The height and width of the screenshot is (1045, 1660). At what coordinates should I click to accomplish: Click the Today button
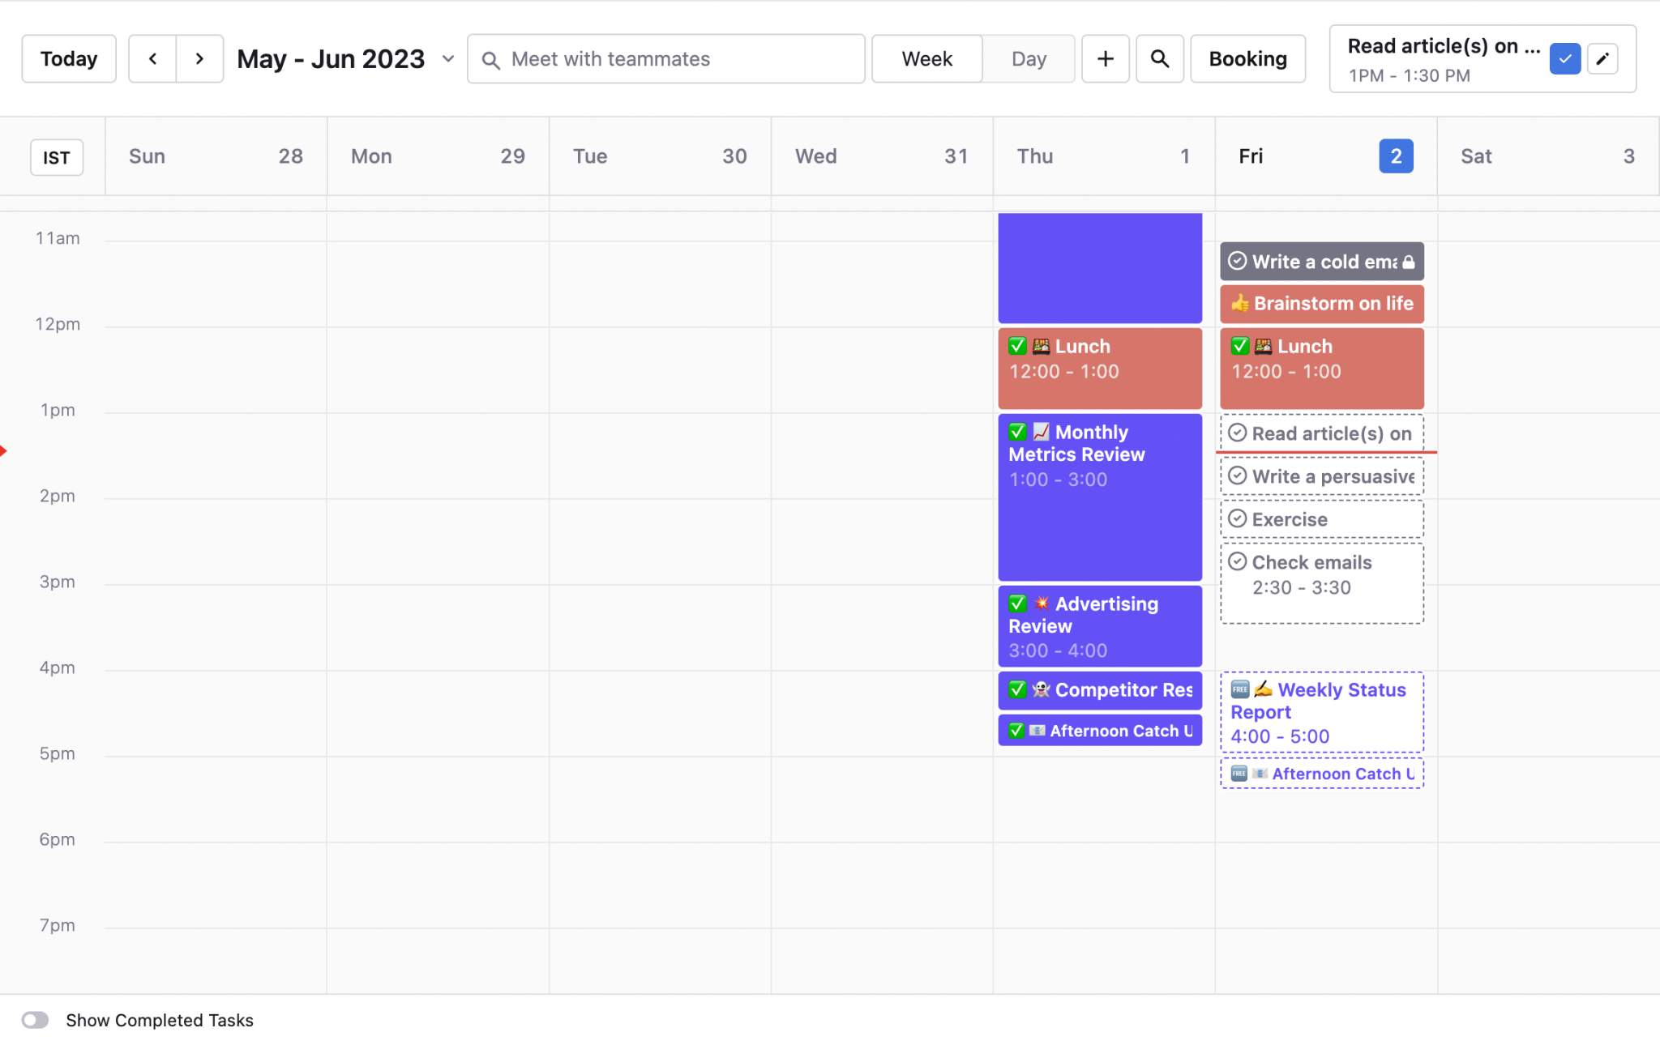(x=69, y=58)
